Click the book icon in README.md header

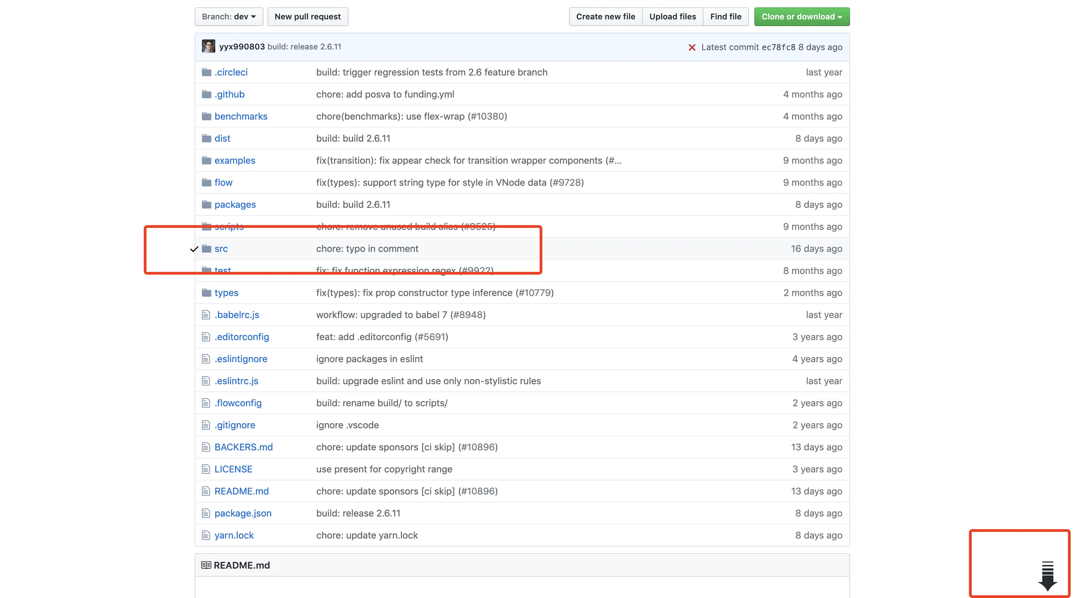pyautogui.click(x=206, y=565)
